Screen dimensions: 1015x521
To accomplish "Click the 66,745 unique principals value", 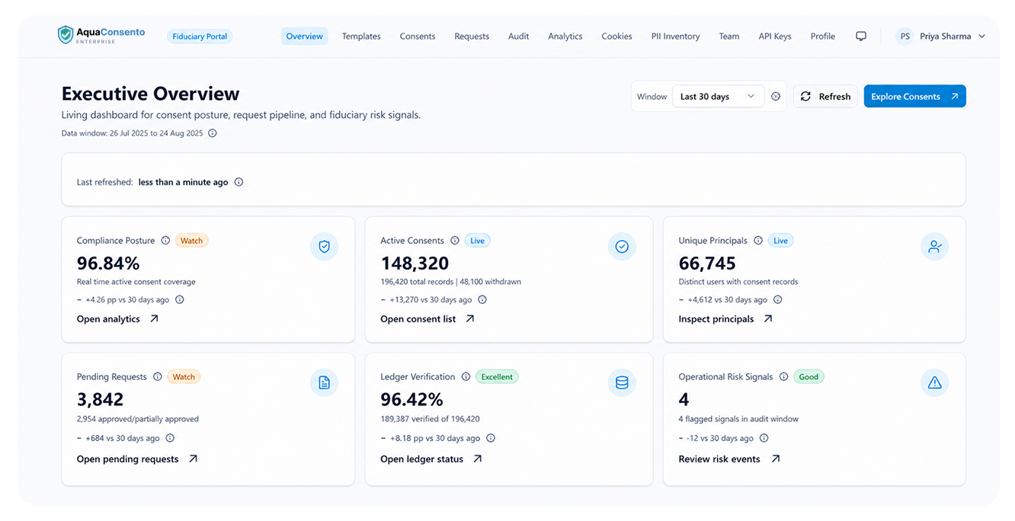I will click(x=707, y=264).
